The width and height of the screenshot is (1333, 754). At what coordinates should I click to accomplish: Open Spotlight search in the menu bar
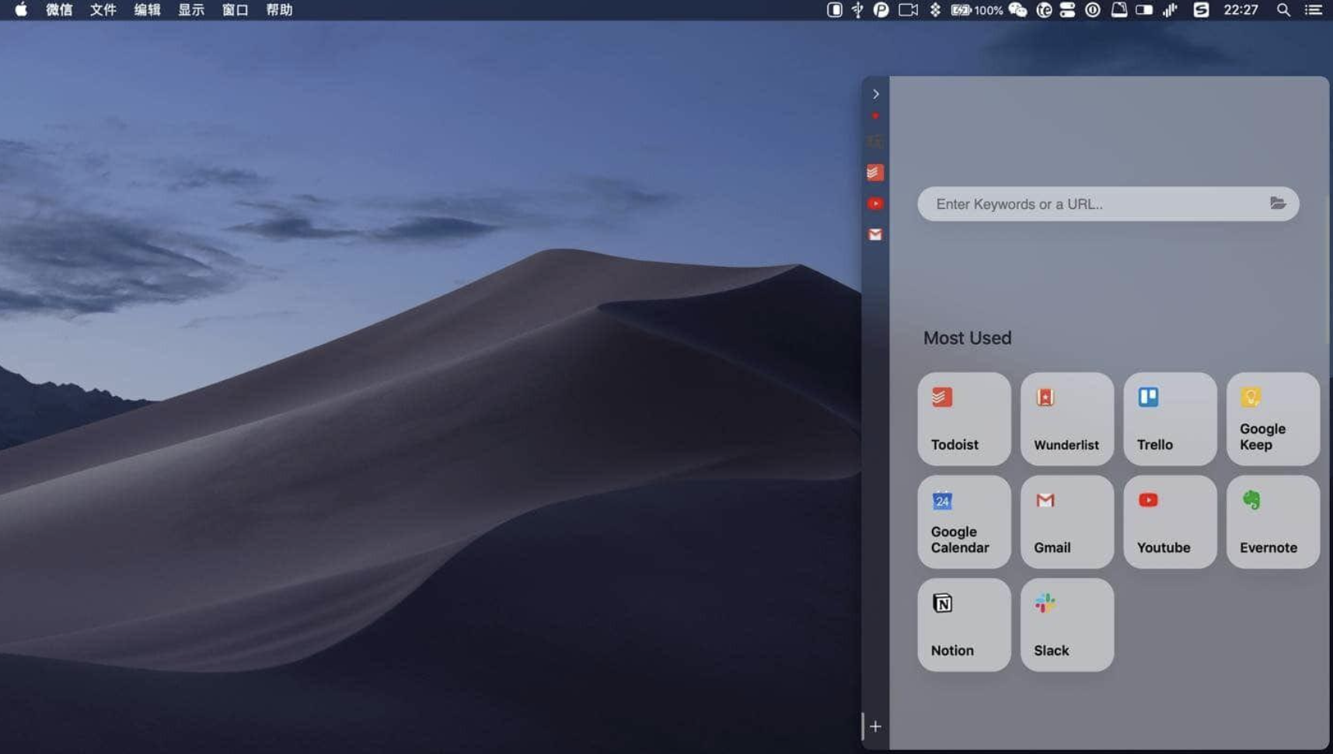coord(1284,10)
